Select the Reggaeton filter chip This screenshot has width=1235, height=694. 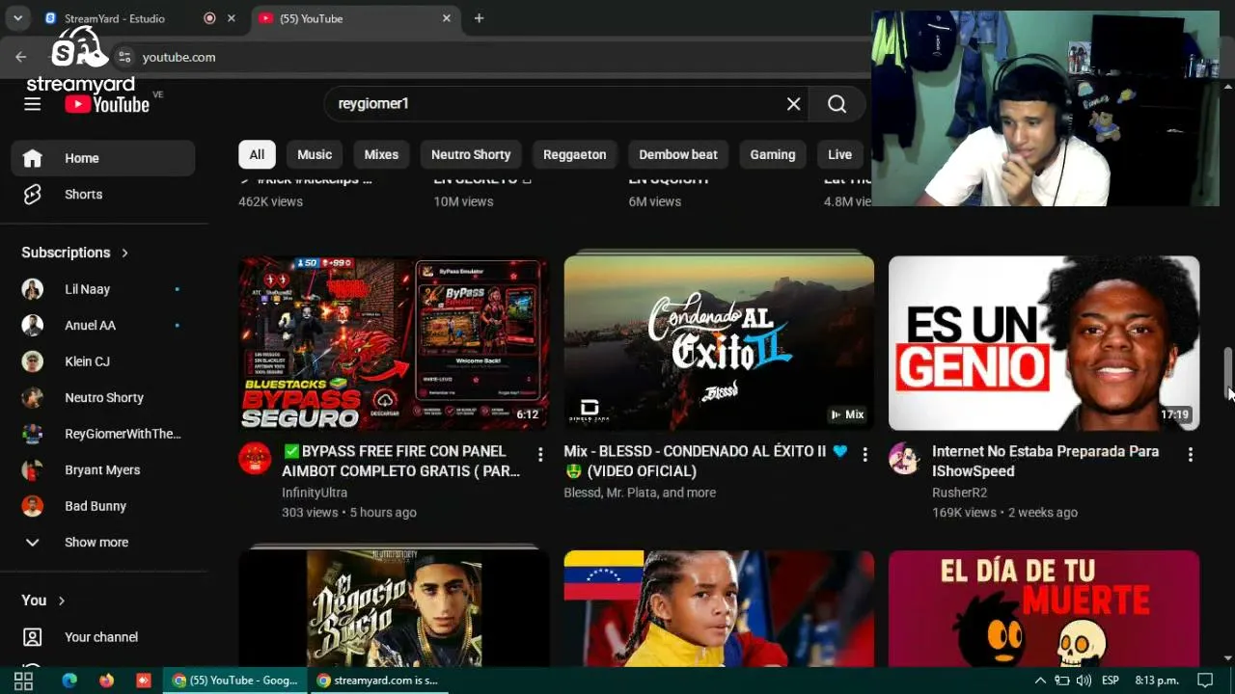pos(575,154)
